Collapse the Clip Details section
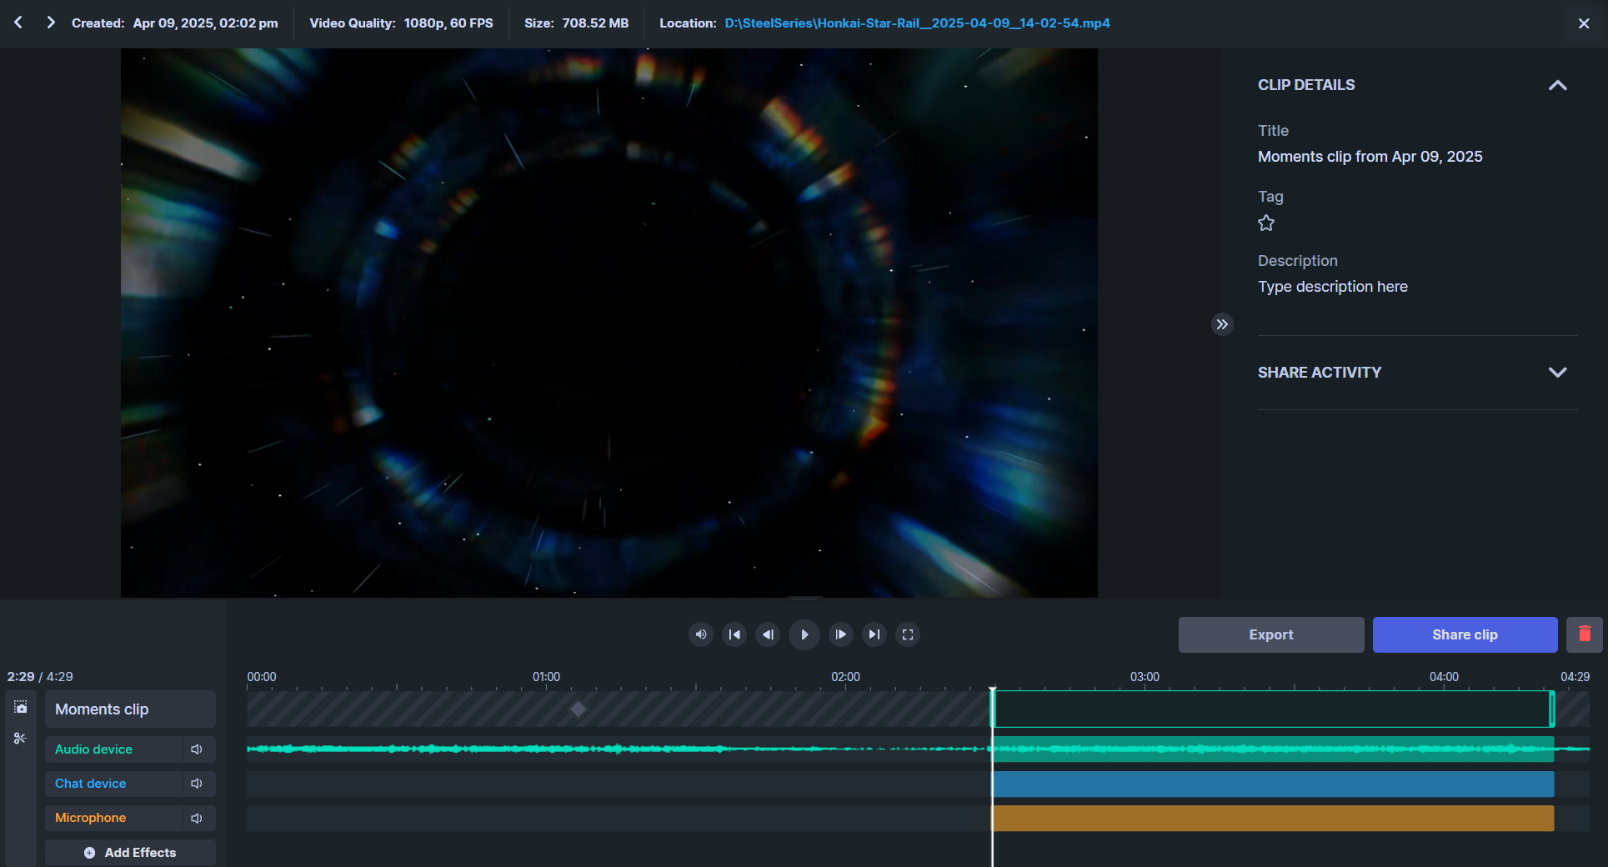This screenshot has width=1608, height=867. point(1557,85)
